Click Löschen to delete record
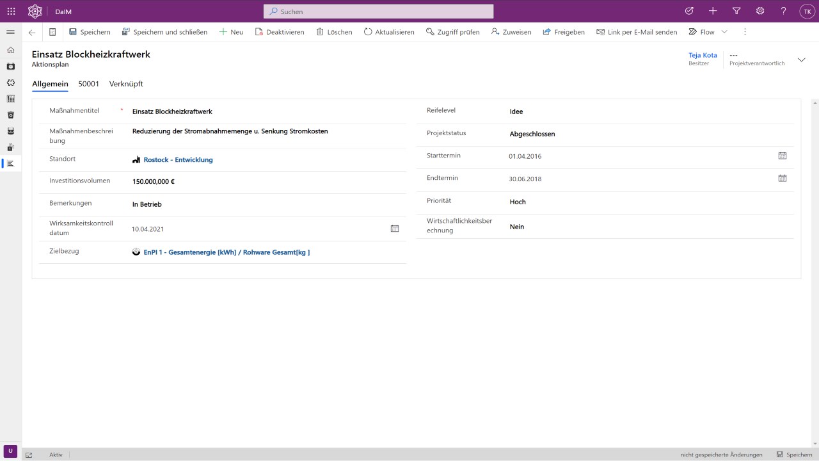Screen dimensions: 819x461 pyautogui.click(x=334, y=32)
